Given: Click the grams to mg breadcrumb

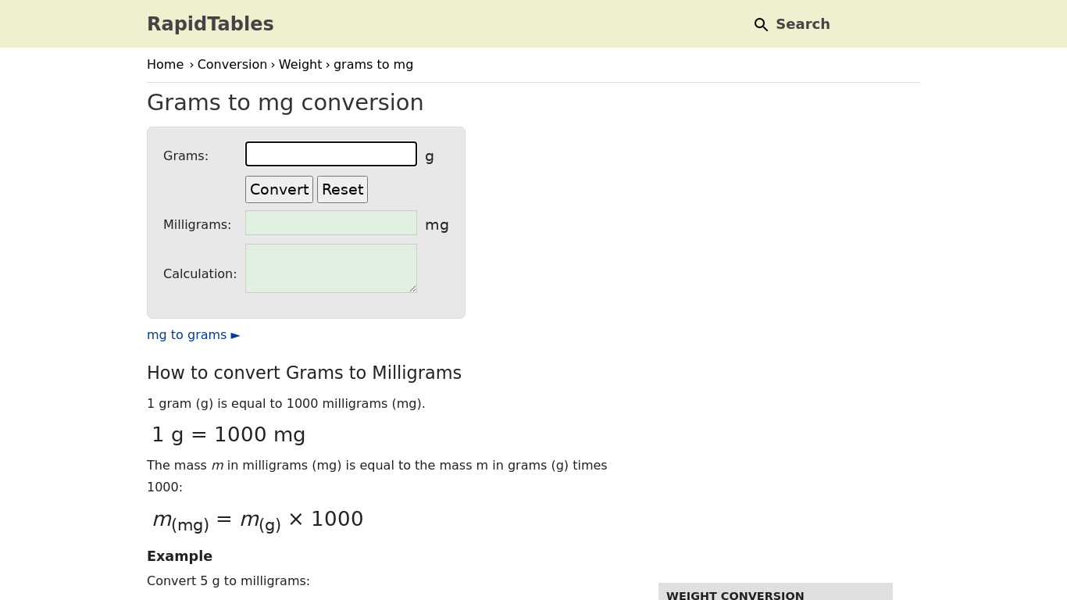Looking at the screenshot, I should coord(373,65).
